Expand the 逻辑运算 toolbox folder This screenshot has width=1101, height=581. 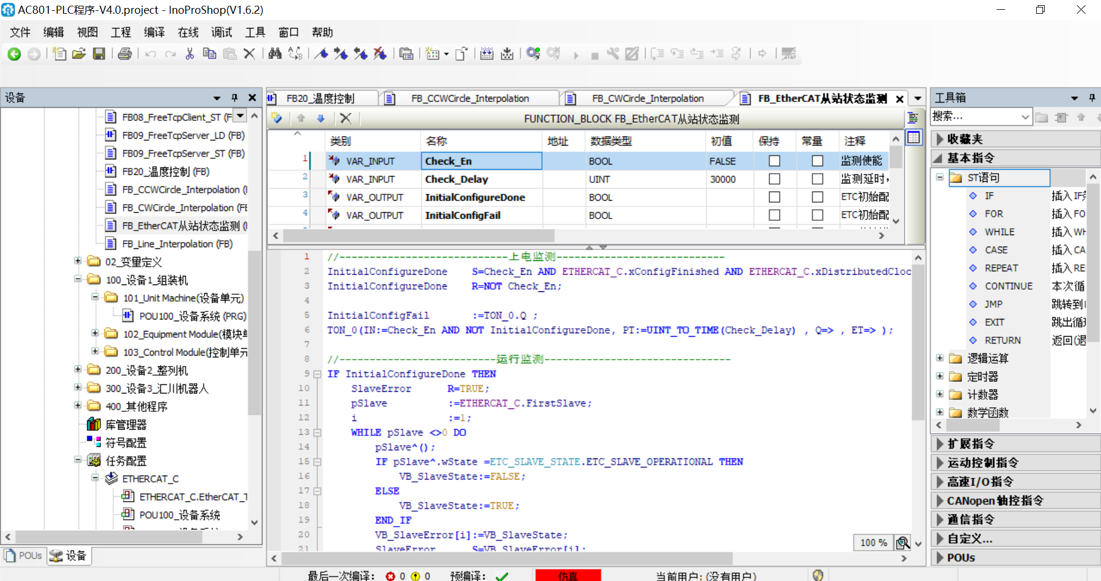coord(940,358)
